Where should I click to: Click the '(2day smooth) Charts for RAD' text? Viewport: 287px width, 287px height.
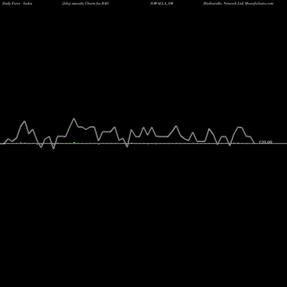(x=85, y=3)
